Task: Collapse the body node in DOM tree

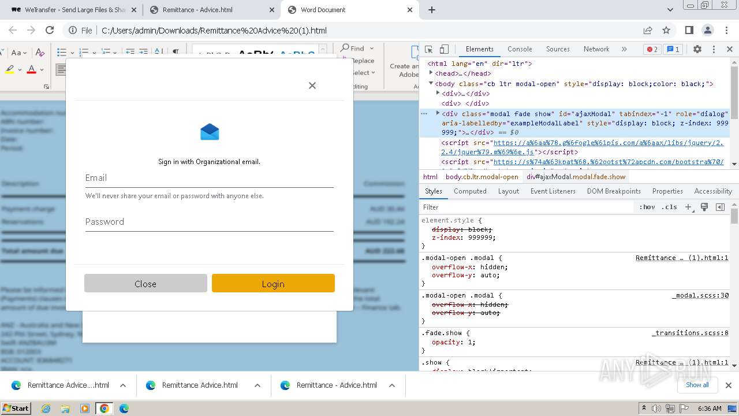Action: (x=431, y=84)
